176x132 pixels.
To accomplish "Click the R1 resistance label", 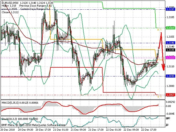I will [159, 30].
